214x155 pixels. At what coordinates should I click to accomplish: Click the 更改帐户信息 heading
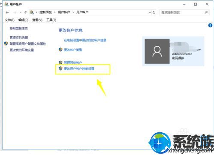tap(71, 30)
